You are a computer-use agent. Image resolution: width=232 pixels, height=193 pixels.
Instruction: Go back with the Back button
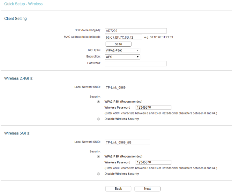(118, 189)
